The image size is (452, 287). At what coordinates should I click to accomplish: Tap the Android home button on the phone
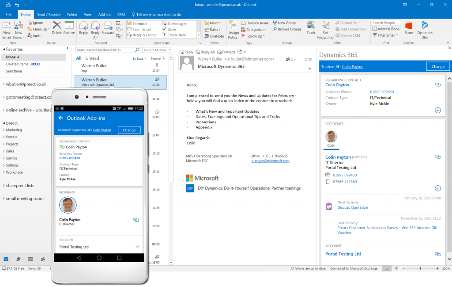tap(99, 258)
